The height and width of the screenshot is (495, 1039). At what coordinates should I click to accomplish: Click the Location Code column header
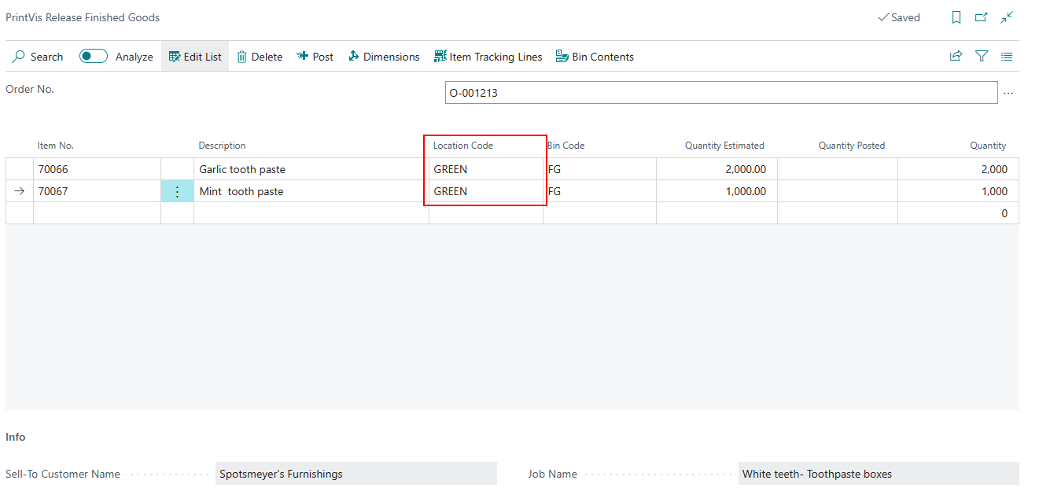(463, 146)
